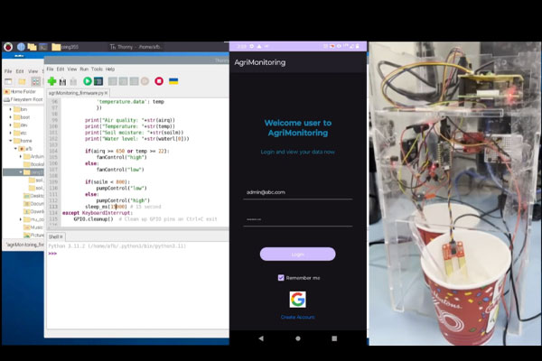Collapse the highlighted folder's arrow

(21, 172)
